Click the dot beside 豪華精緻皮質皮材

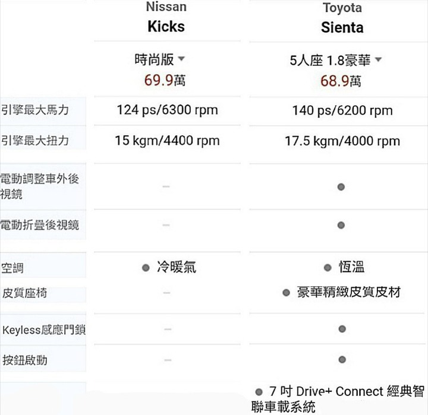click(286, 293)
